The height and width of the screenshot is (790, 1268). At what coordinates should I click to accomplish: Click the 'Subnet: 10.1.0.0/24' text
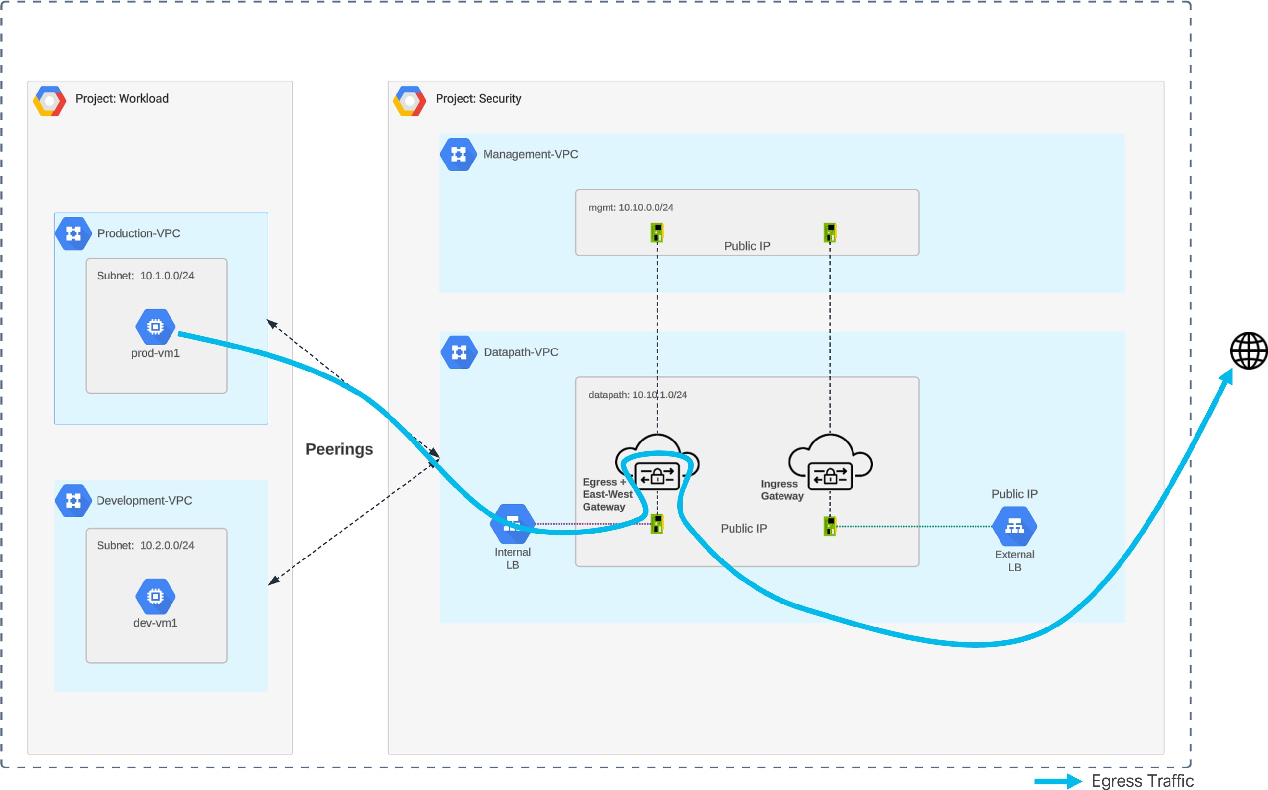(x=146, y=276)
